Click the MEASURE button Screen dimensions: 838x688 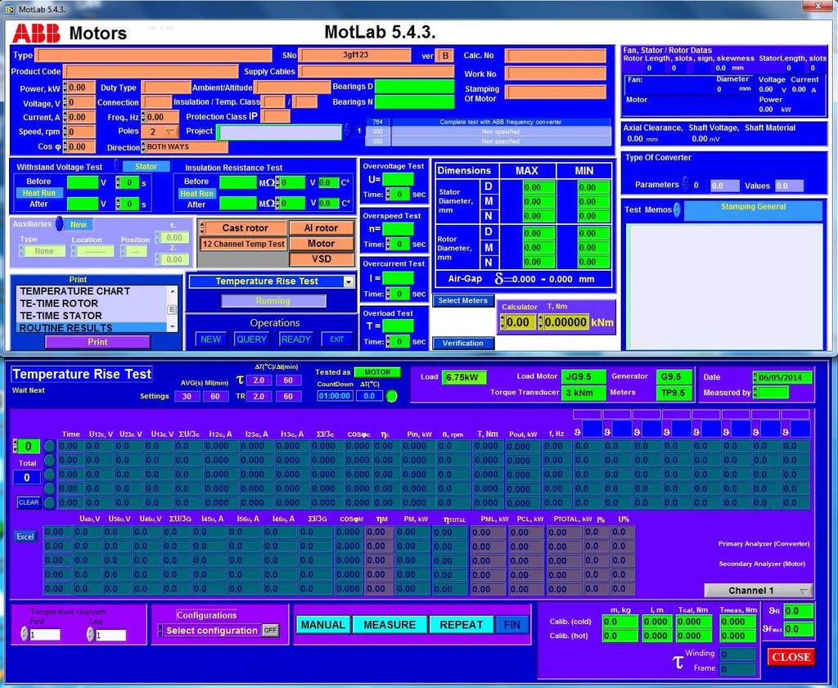(390, 624)
